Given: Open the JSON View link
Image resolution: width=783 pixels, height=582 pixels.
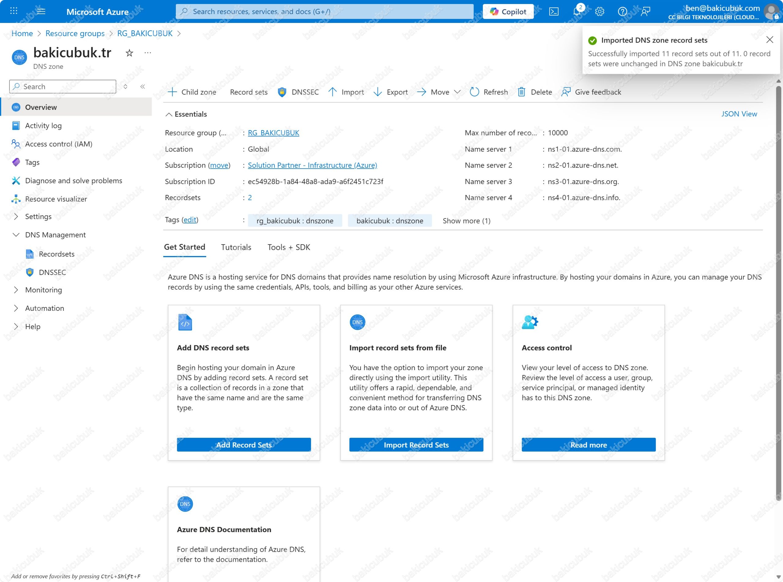Looking at the screenshot, I should click(x=739, y=114).
